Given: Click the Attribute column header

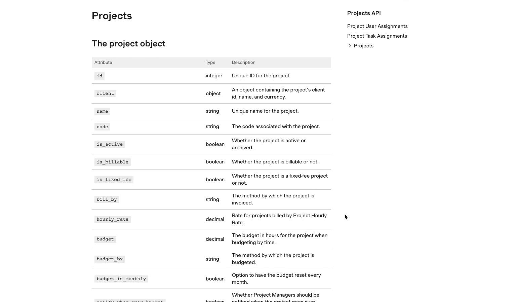Looking at the screenshot, I should [x=103, y=63].
